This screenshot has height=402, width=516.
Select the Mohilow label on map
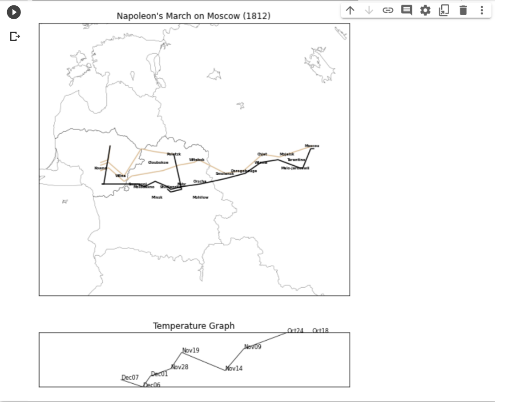click(200, 197)
